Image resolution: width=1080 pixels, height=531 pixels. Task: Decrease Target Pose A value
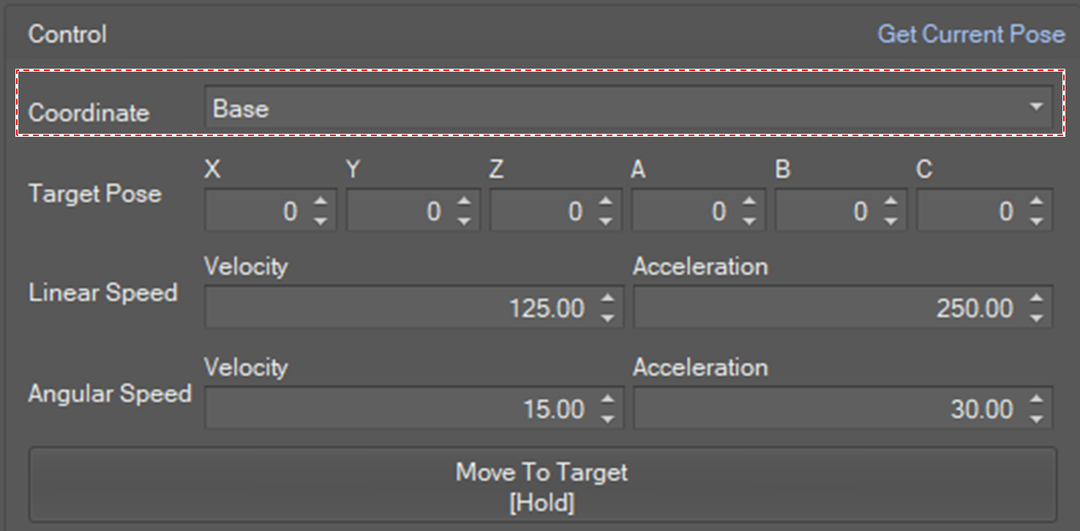pos(749,221)
